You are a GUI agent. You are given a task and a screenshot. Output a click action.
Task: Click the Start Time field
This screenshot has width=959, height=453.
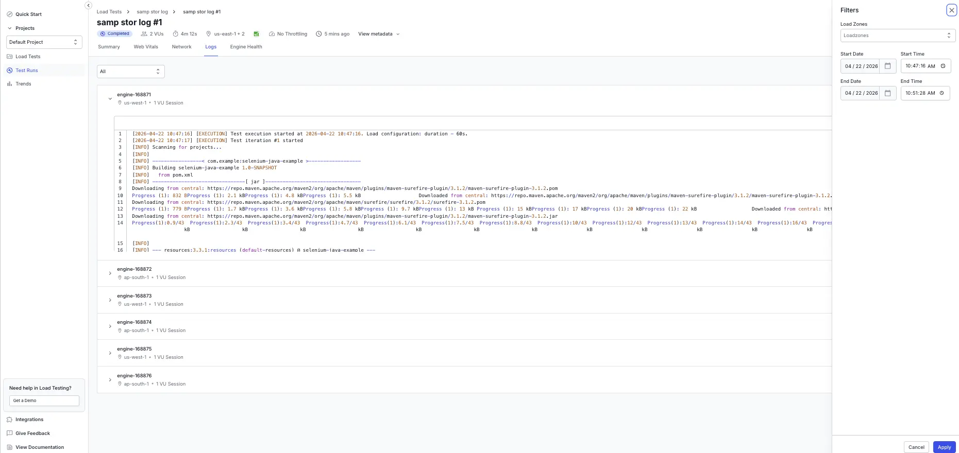(925, 66)
